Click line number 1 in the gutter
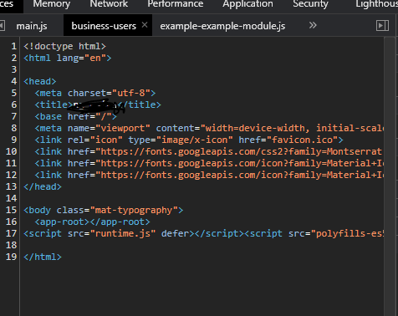This screenshot has height=316, width=398. [13, 46]
